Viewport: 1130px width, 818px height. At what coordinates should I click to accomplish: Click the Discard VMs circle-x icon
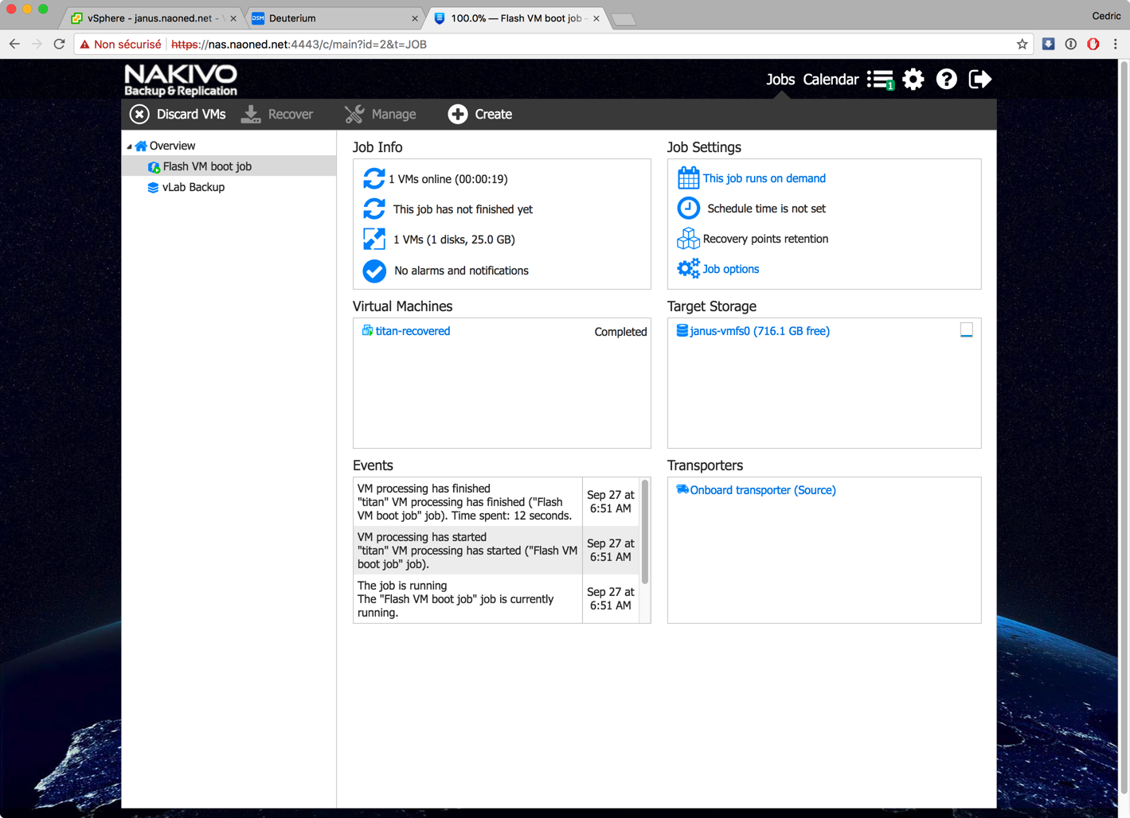pyautogui.click(x=139, y=115)
